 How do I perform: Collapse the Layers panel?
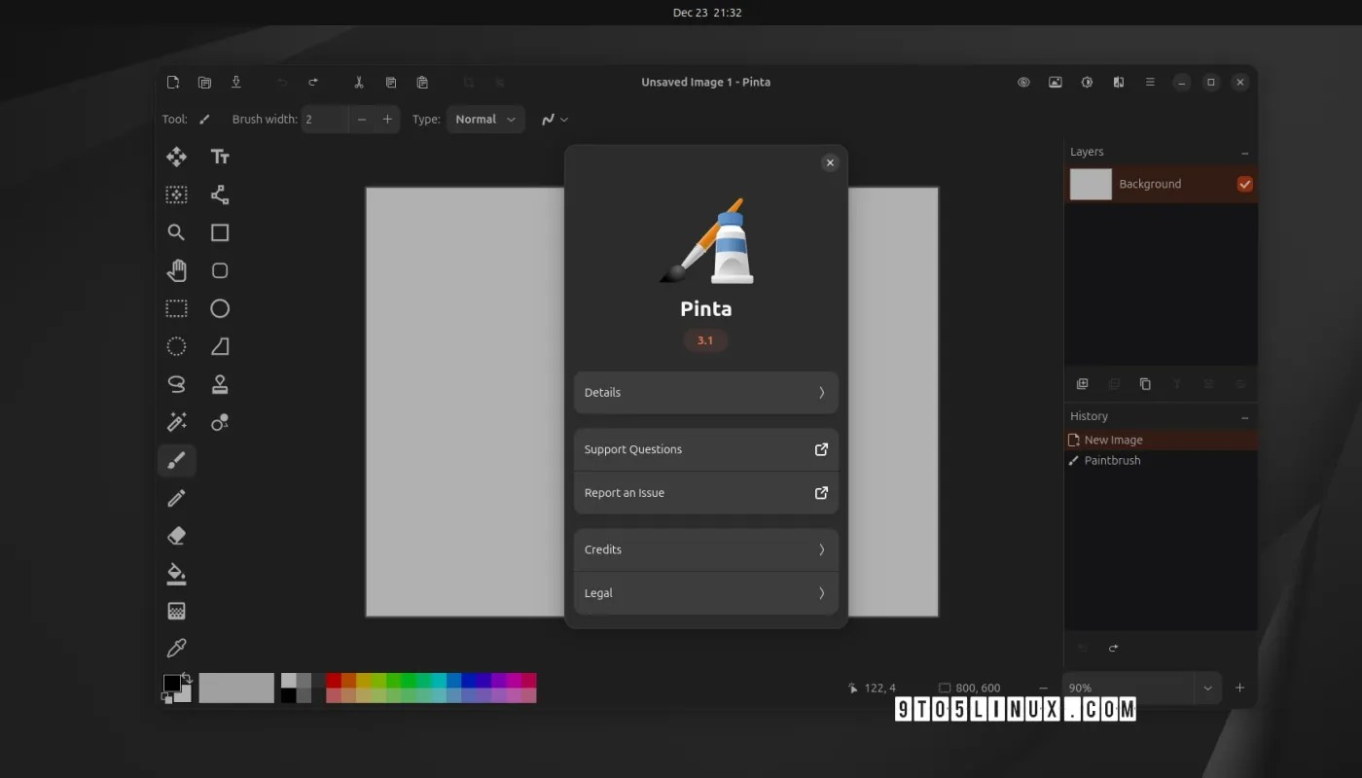(x=1244, y=153)
